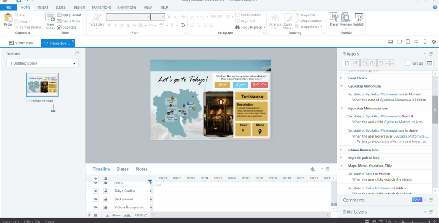Click the Gyukatsu Motomura icon link
Viewport: 439px width, 223px height.
coord(403,122)
